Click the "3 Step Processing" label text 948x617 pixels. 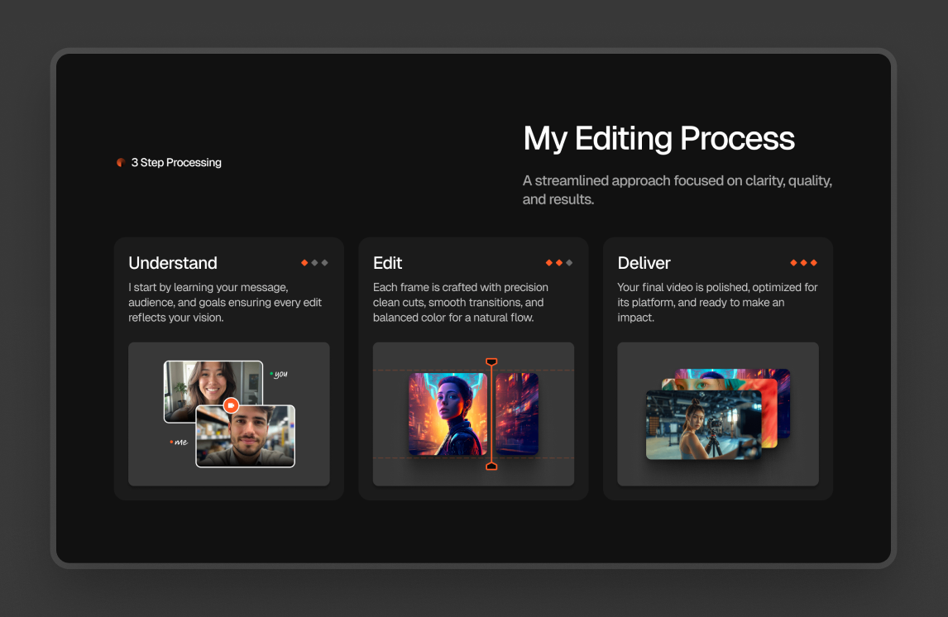pos(176,163)
